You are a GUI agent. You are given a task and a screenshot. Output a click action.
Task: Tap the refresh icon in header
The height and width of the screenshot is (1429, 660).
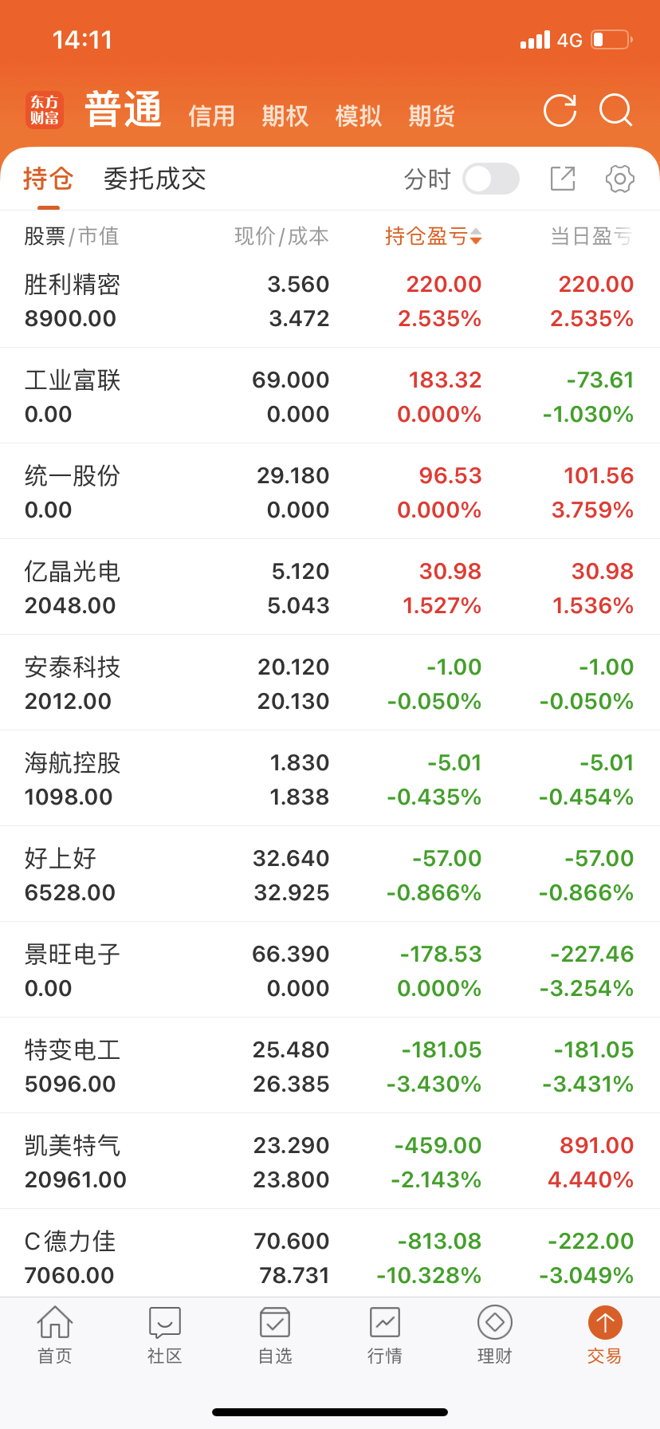coord(560,111)
